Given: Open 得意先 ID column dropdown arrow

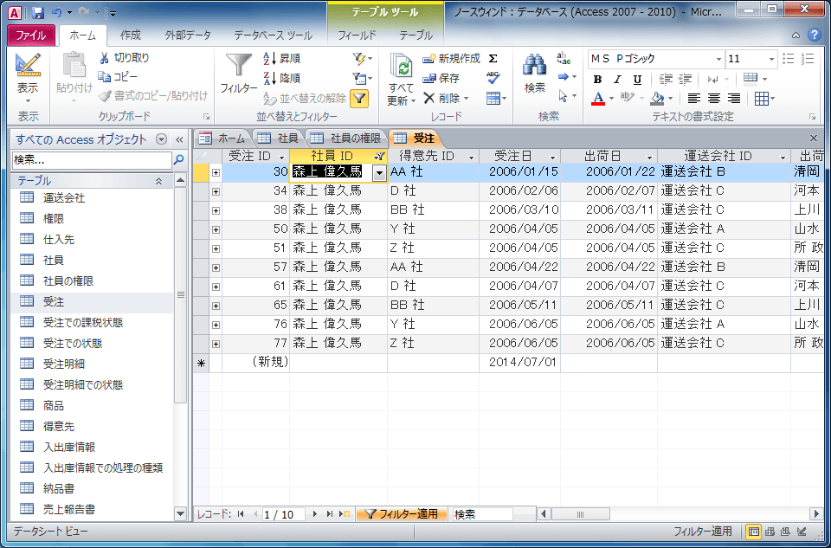Looking at the screenshot, I should [x=471, y=157].
